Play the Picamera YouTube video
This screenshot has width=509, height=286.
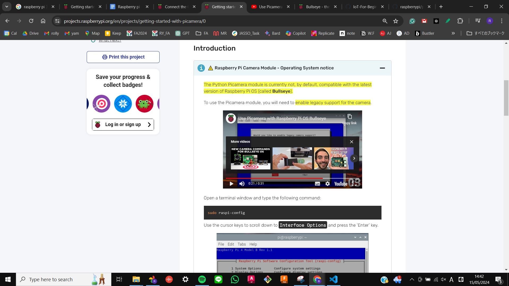(231, 184)
